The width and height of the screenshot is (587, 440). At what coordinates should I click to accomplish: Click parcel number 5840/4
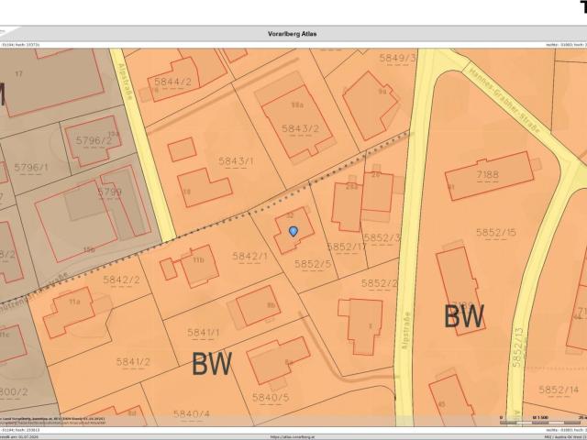pos(192,414)
